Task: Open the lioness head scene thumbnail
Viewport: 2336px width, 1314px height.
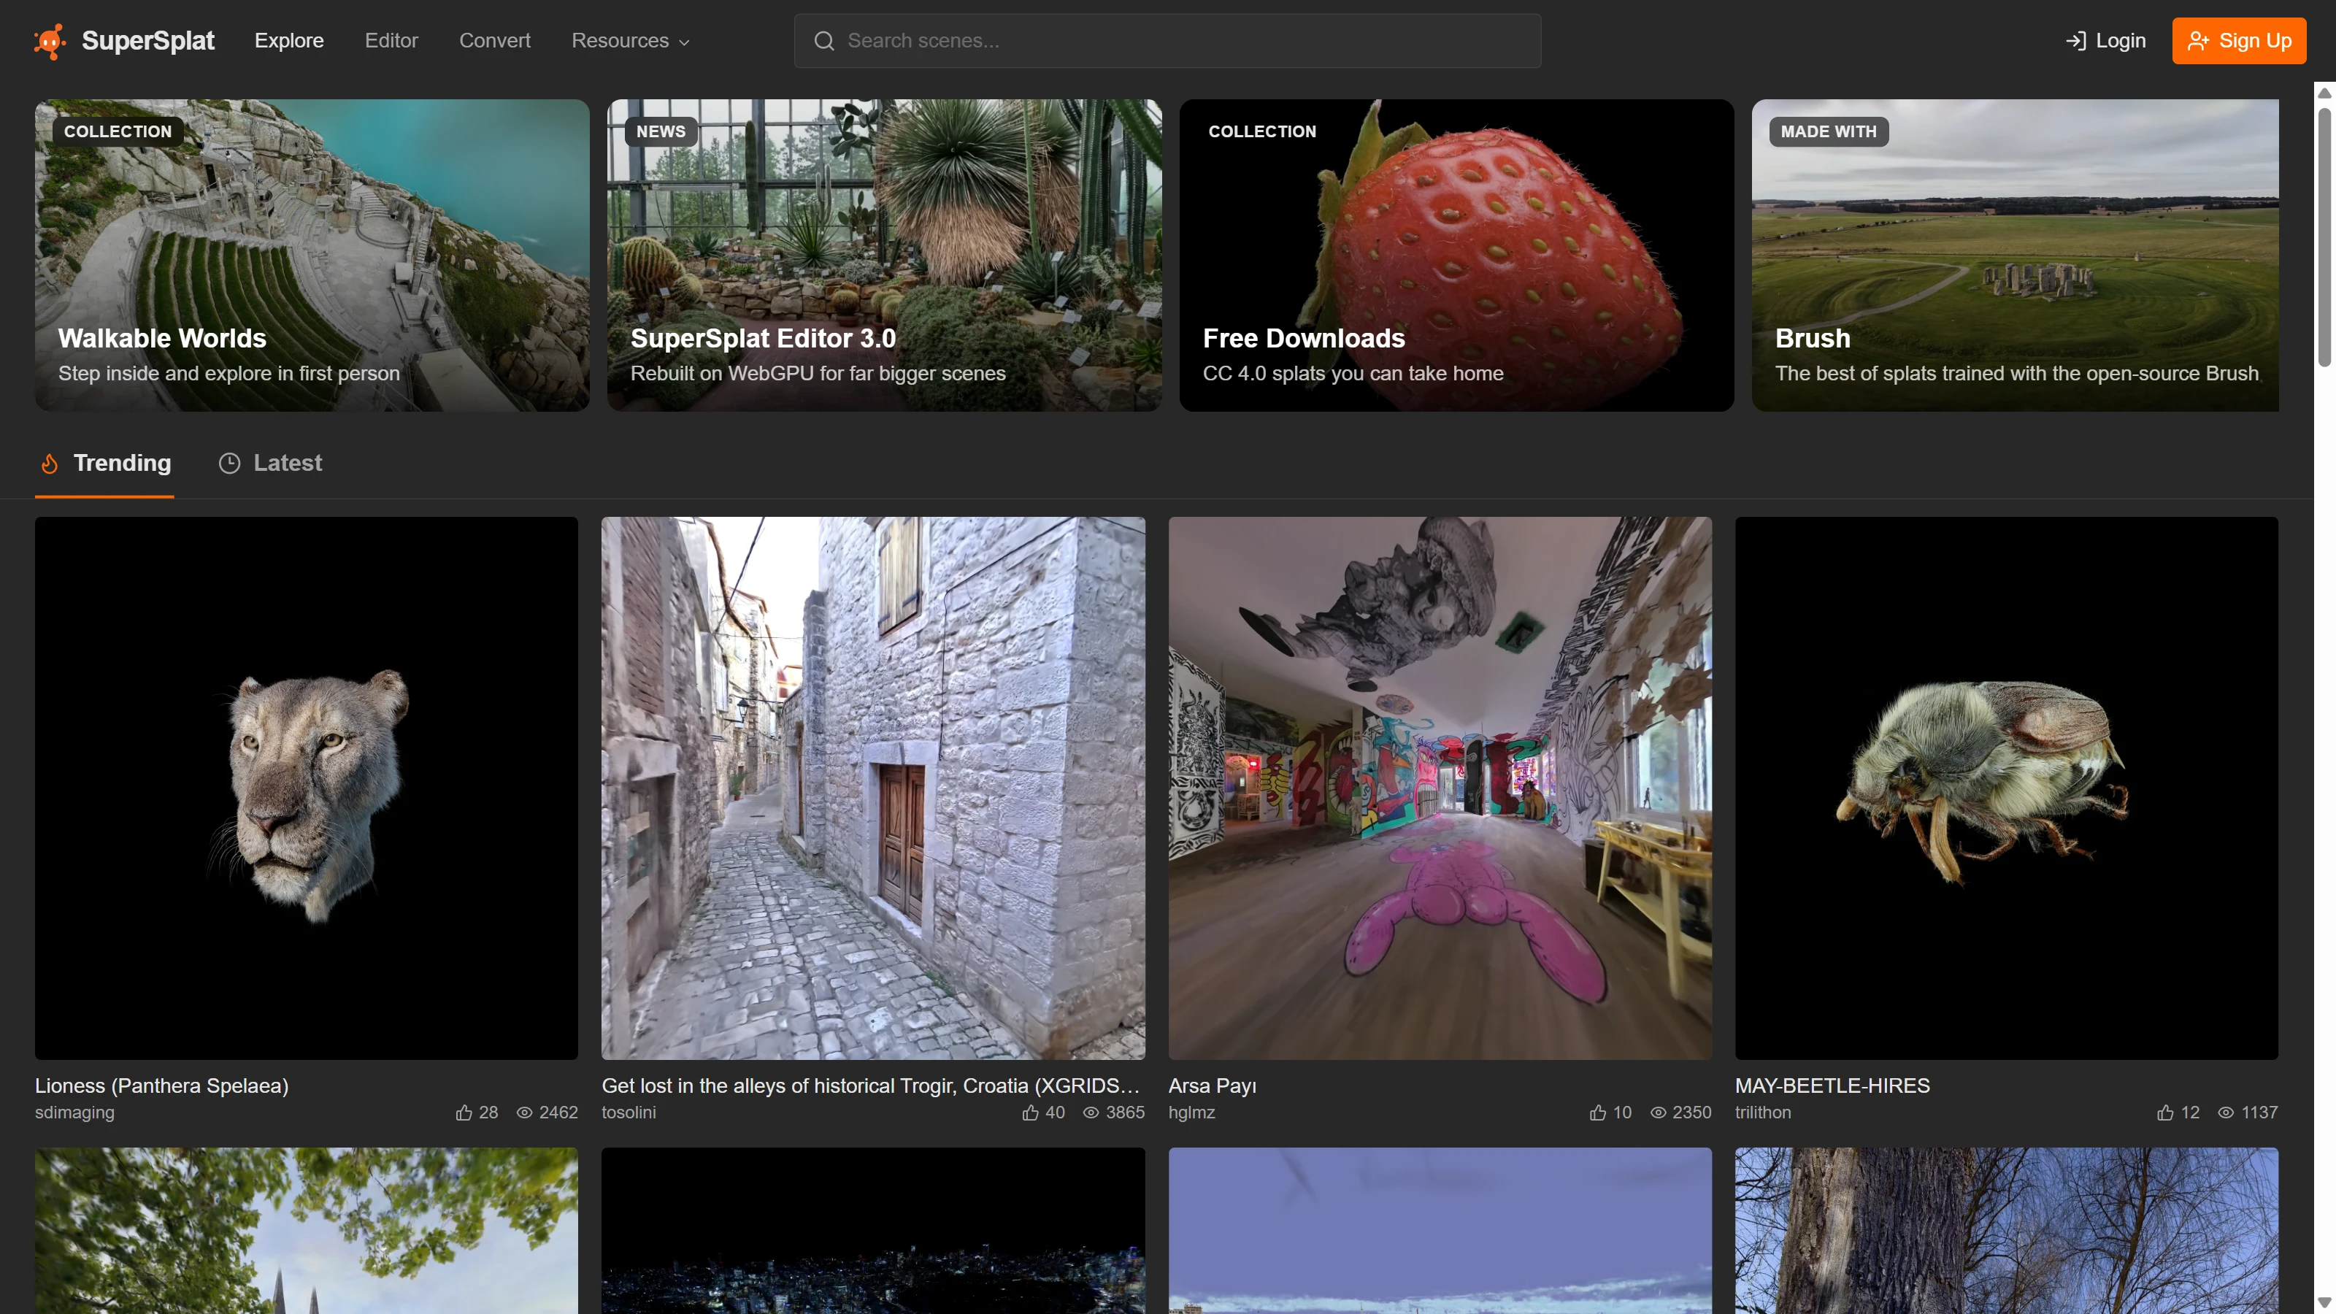Action: tap(307, 788)
